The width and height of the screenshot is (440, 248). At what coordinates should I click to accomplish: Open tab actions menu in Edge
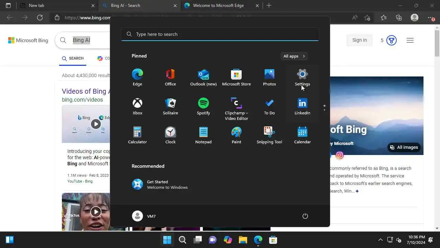click(8, 6)
